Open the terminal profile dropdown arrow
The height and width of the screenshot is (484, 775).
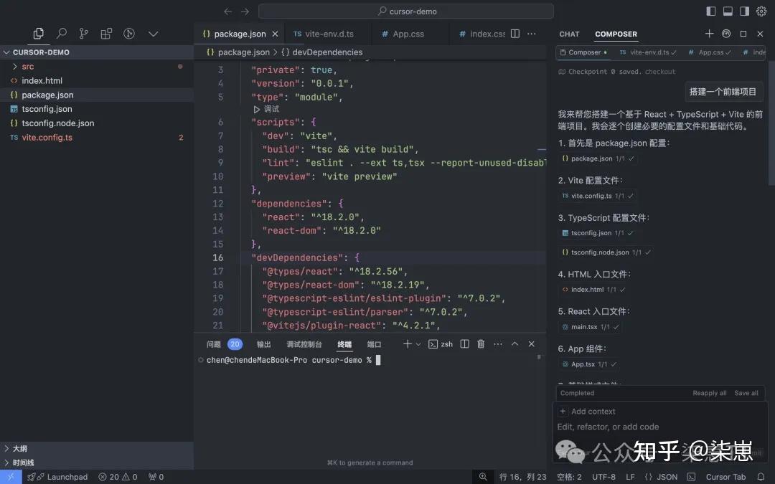tap(417, 343)
